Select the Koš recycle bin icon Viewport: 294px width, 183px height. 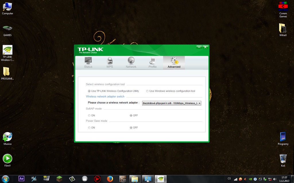[283, 160]
